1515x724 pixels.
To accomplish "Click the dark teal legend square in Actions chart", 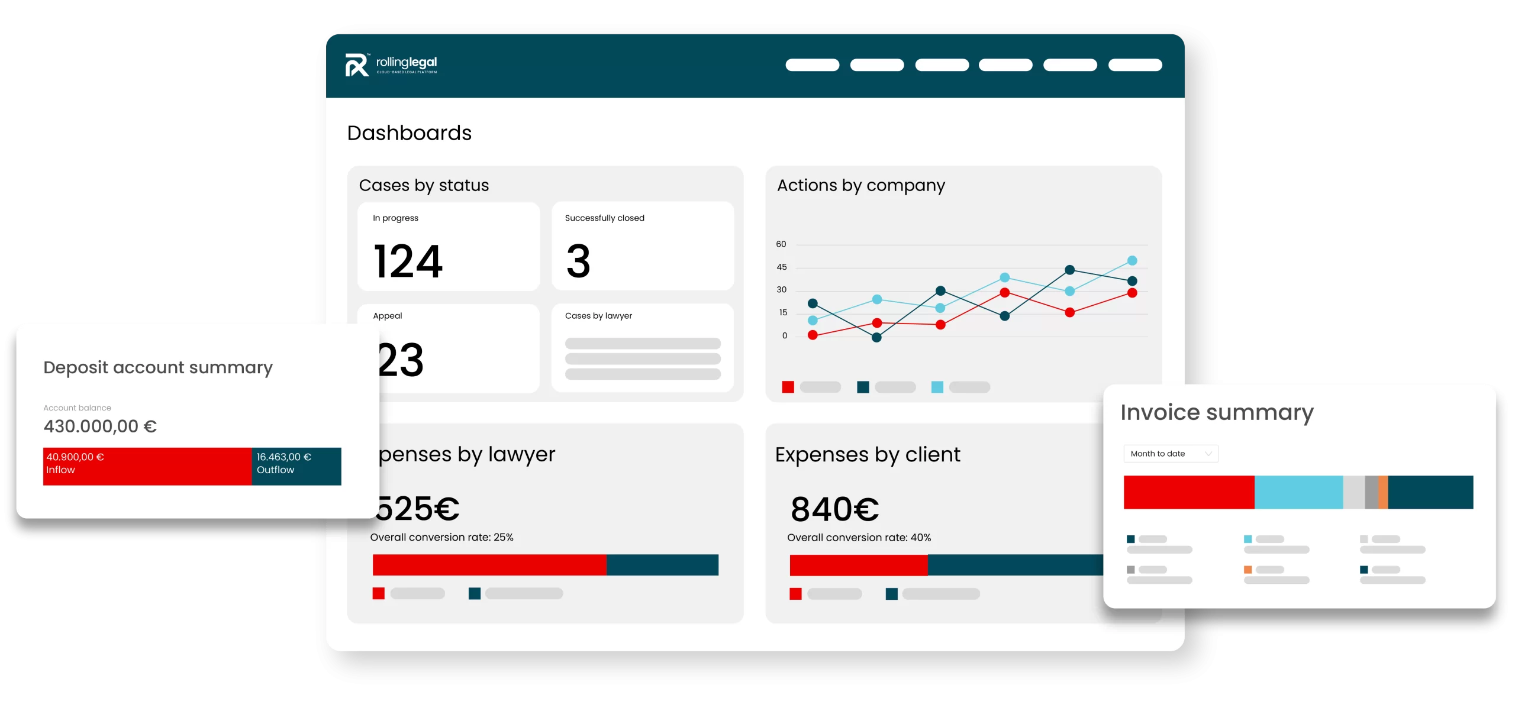I will coord(863,387).
